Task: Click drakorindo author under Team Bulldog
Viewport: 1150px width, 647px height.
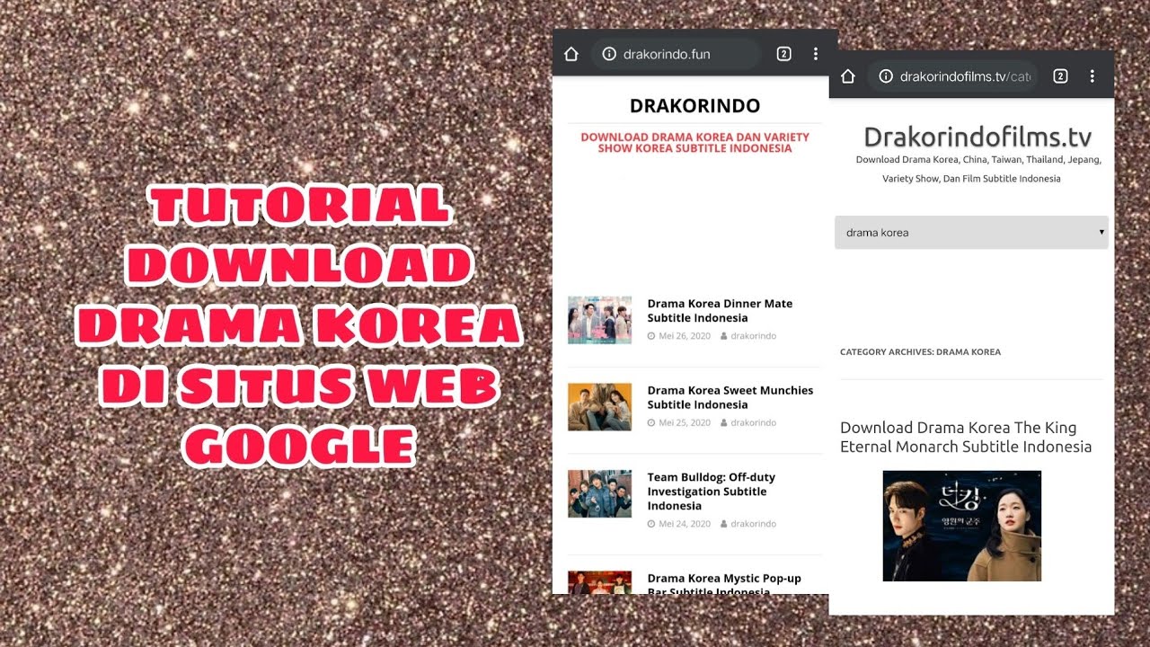Action: 753,524
